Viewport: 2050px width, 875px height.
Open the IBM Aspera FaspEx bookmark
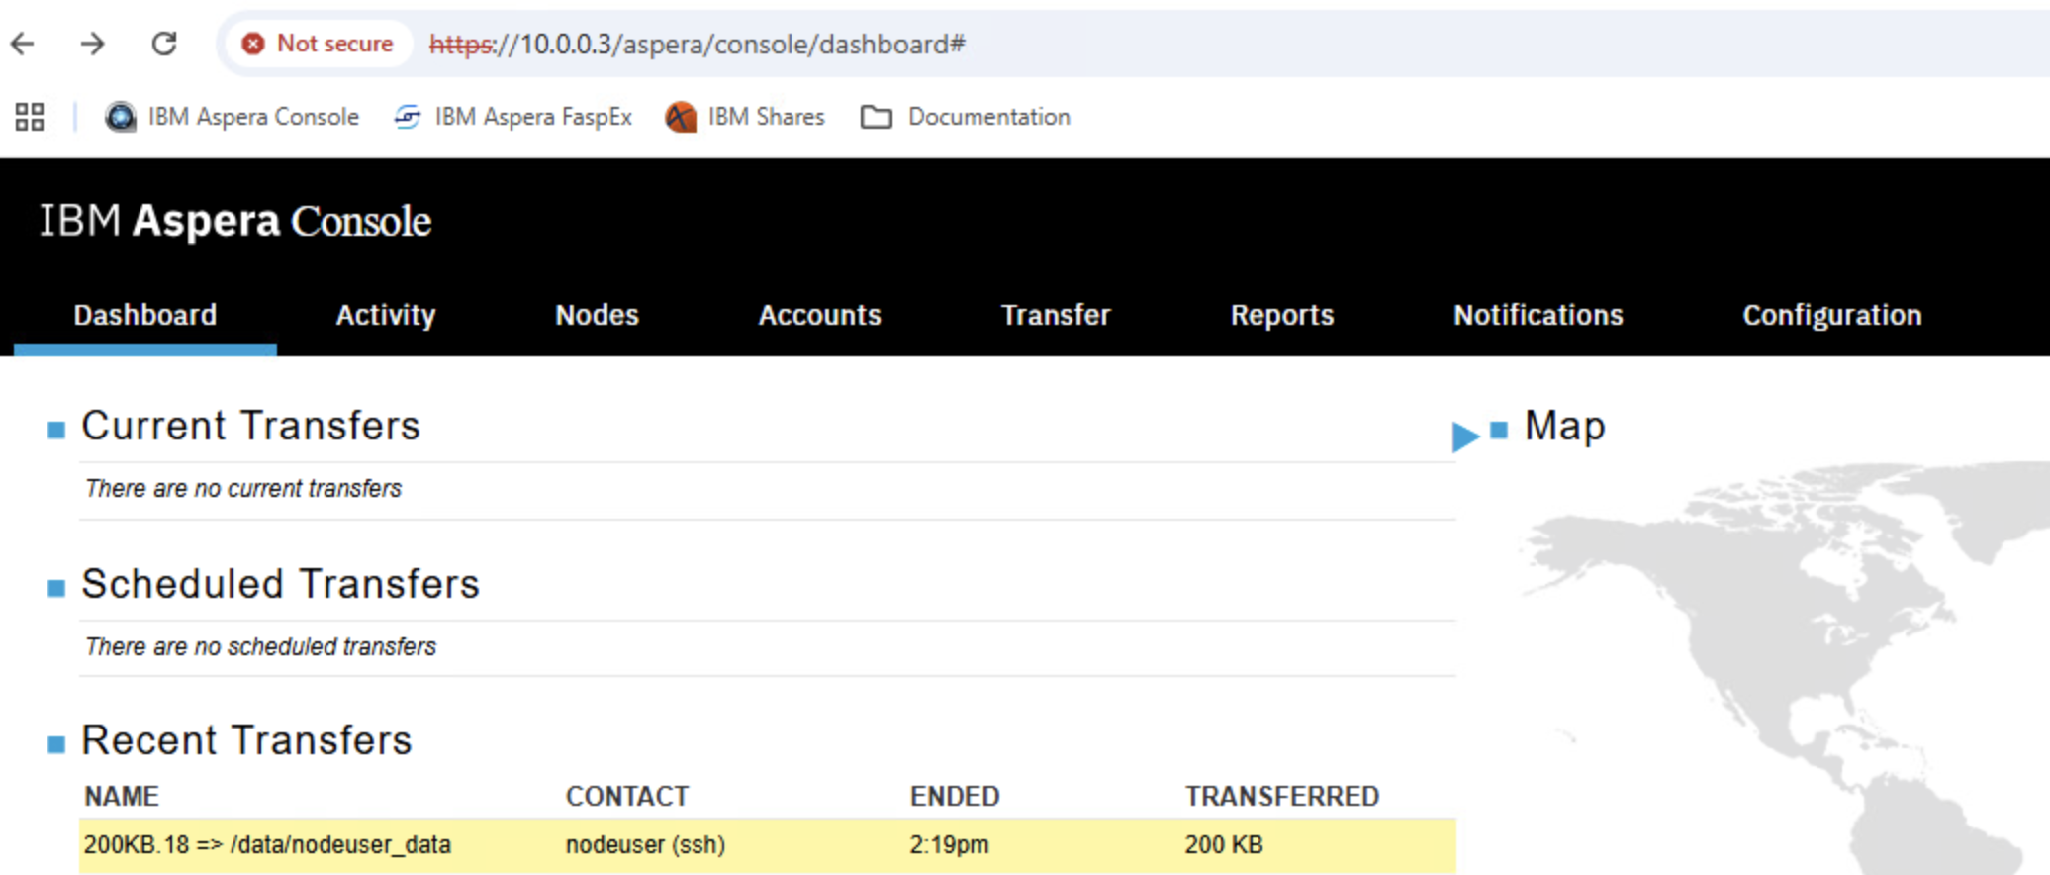[512, 117]
